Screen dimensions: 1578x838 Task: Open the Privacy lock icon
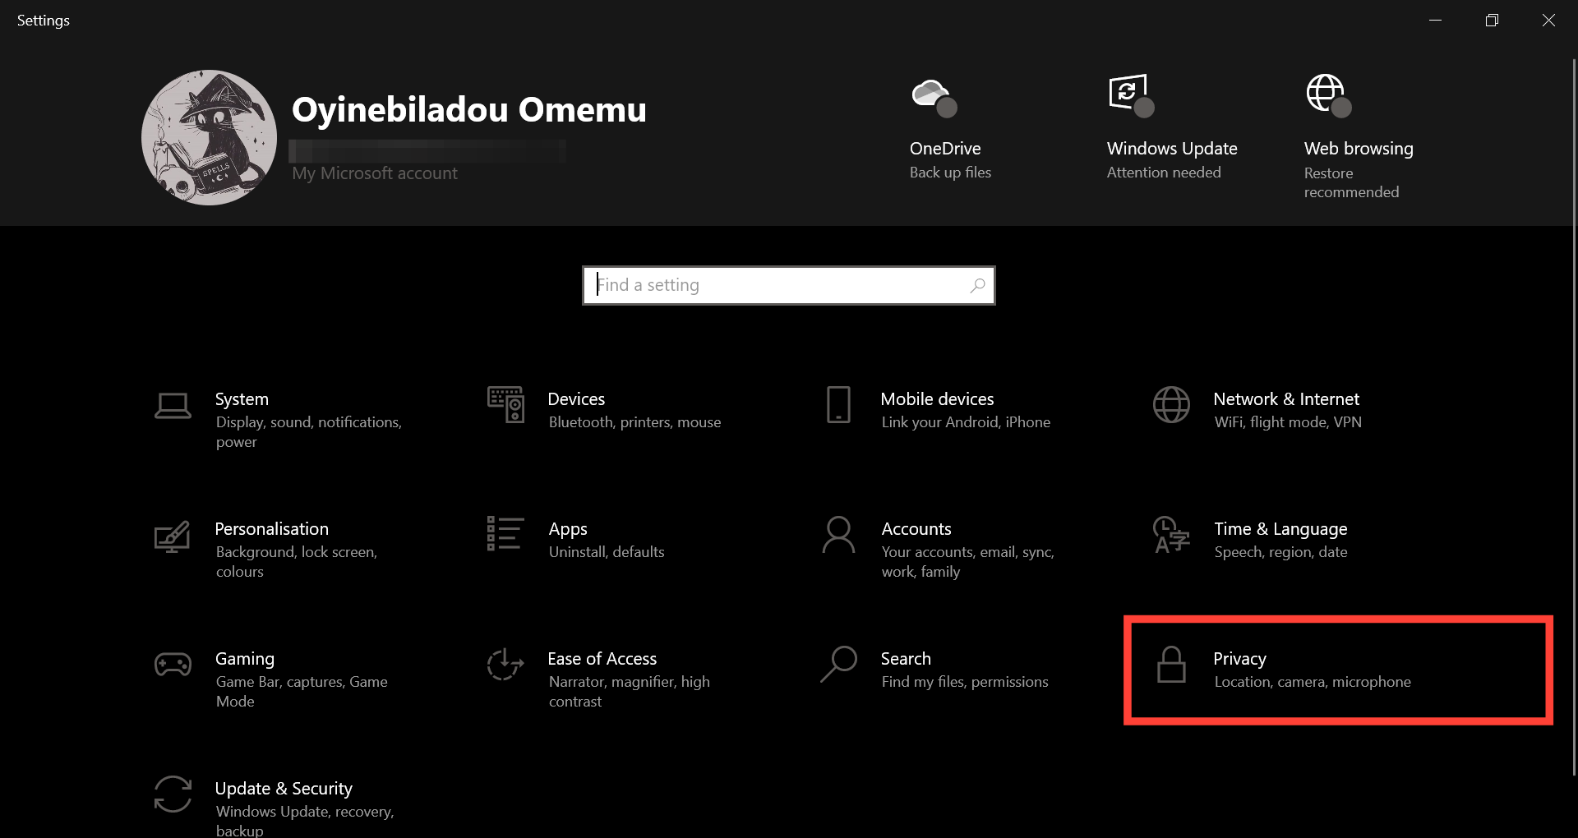pyautogui.click(x=1171, y=665)
